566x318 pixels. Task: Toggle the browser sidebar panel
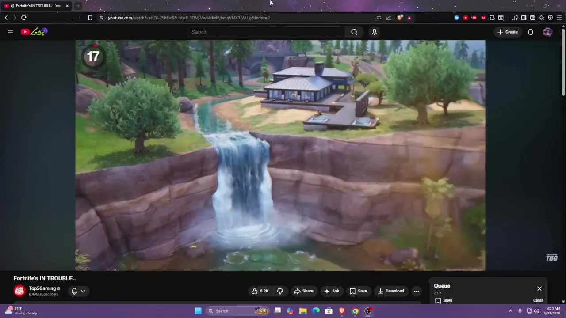click(524, 18)
